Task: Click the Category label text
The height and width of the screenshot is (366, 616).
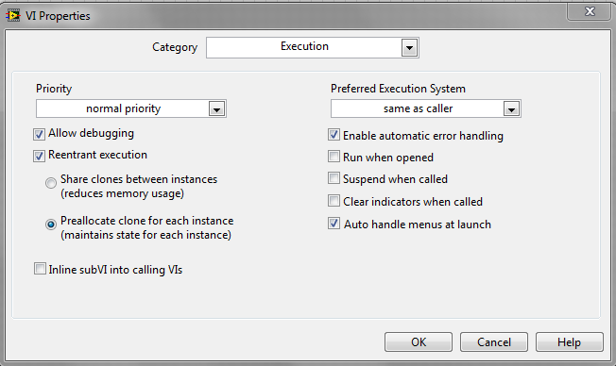Action: click(x=175, y=47)
